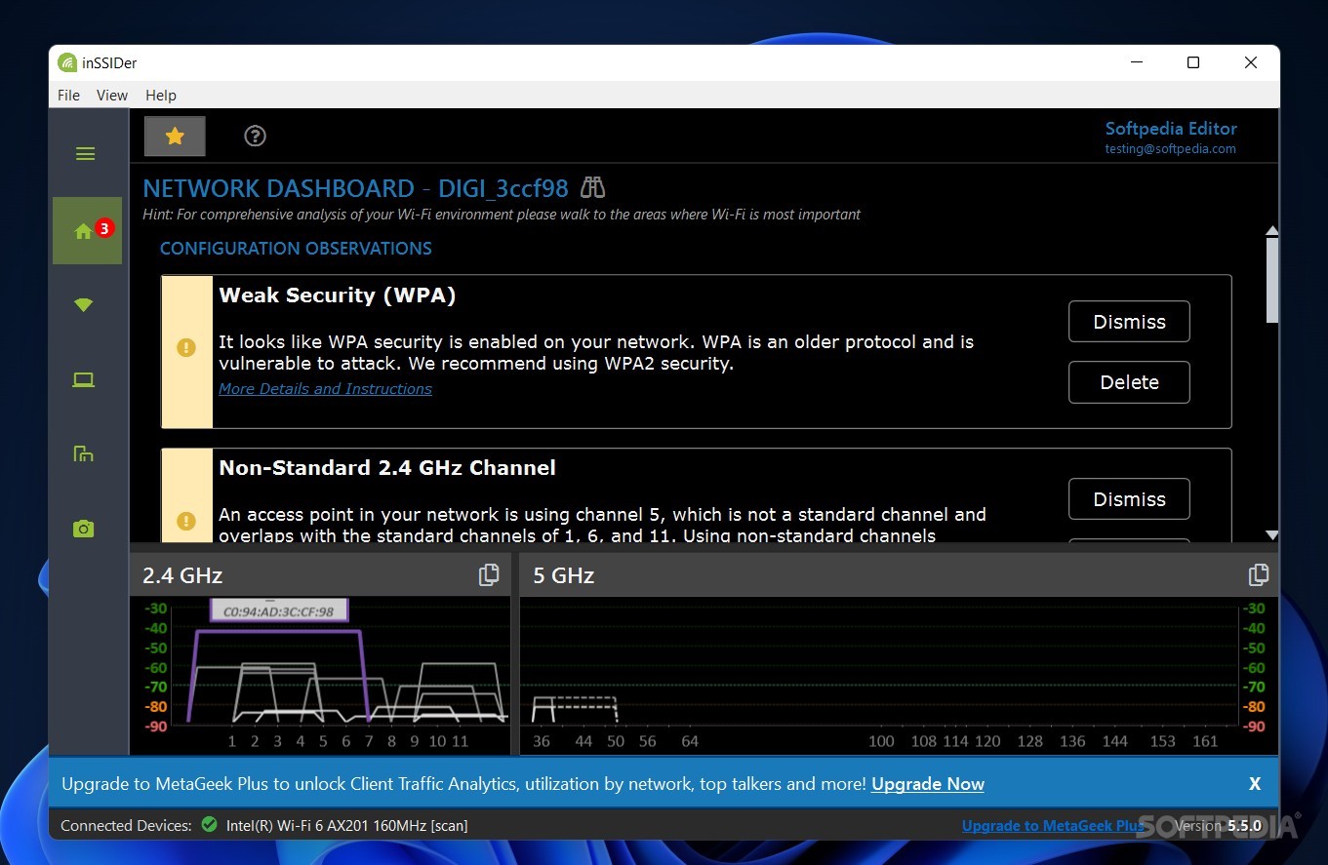Viewport: 1328px width, 865px height.
Task: Copy the 2.4 GHz graph
Action: coord(489,575)
